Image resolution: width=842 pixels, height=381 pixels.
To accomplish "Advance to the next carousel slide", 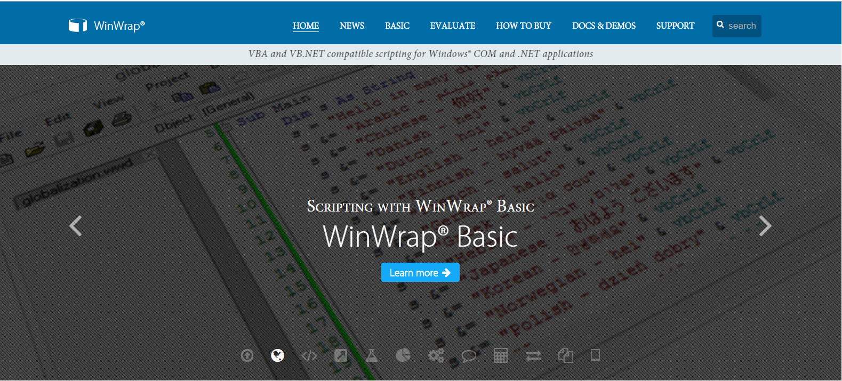I will pos(765,226).
